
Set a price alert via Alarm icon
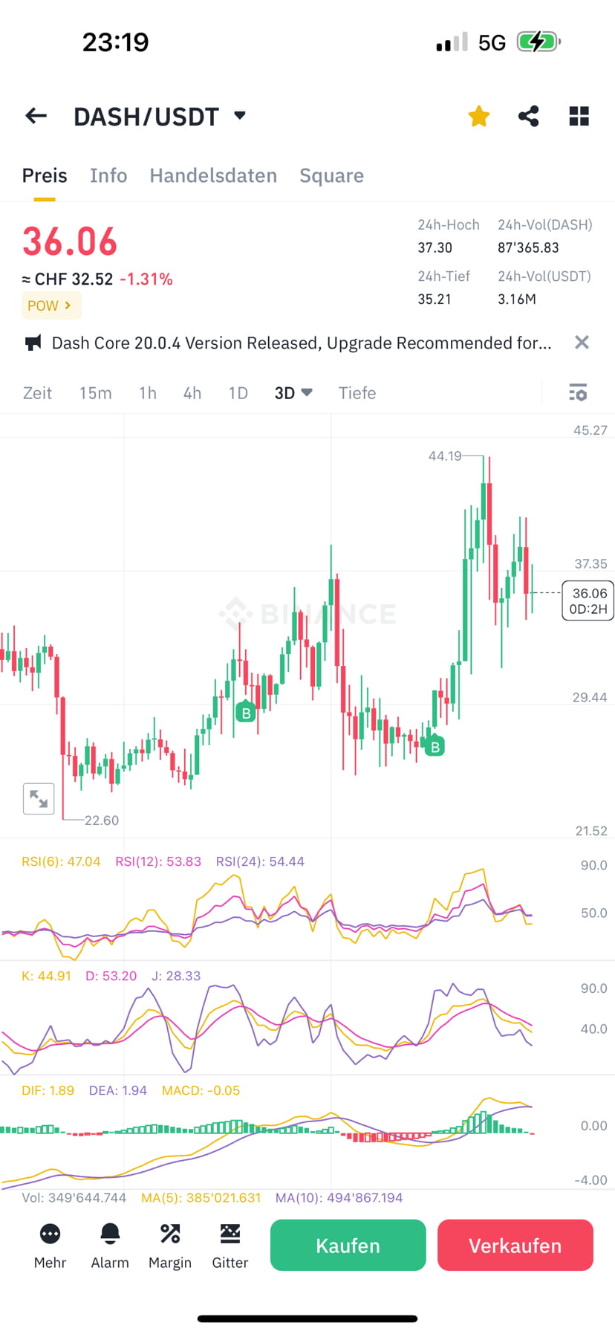click(109, 1246)
